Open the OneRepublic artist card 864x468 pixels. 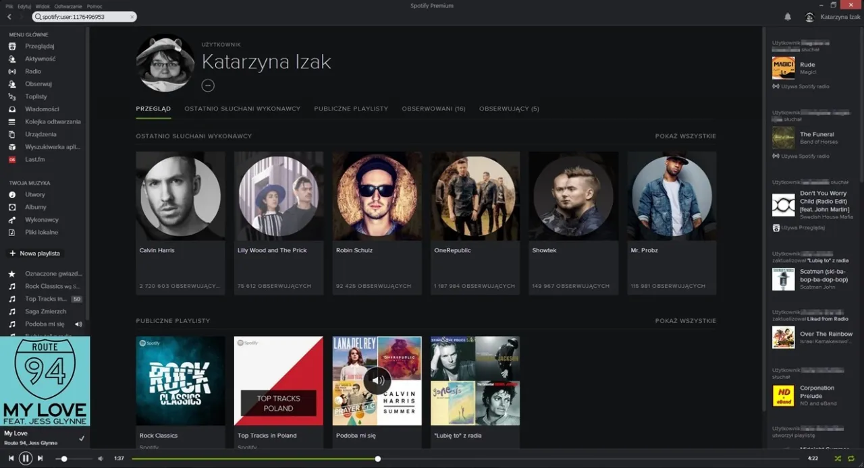pyautogui.click(x=475, y=223)
